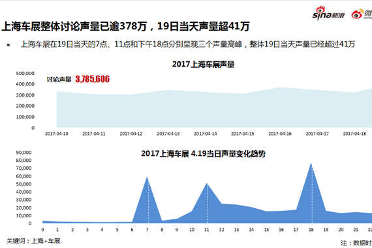The height and width of the screenshot is (248, 372).
Task: Click the 20,000 y-axis label
Action: click(23, 208)
